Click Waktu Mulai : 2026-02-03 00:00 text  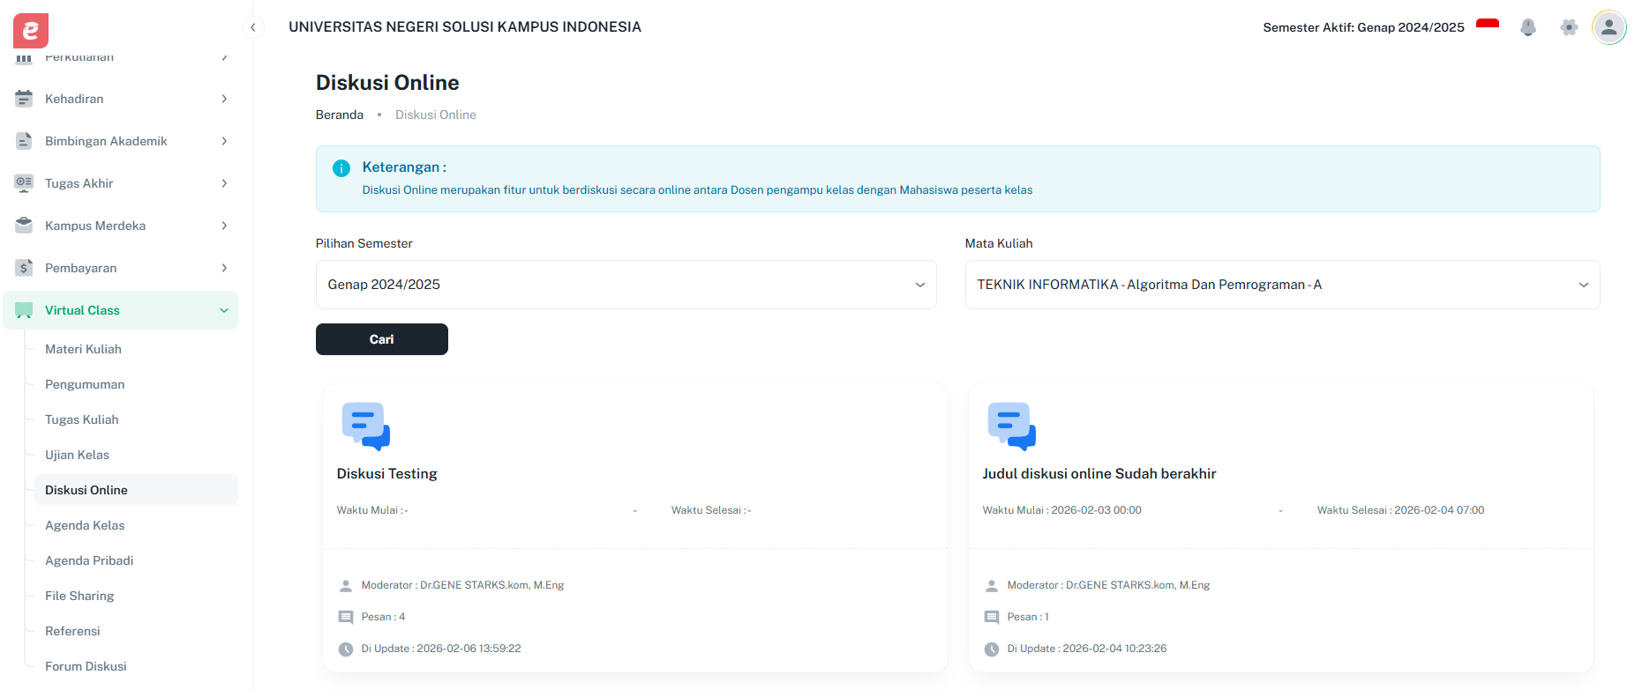(x=1061, y=510)
